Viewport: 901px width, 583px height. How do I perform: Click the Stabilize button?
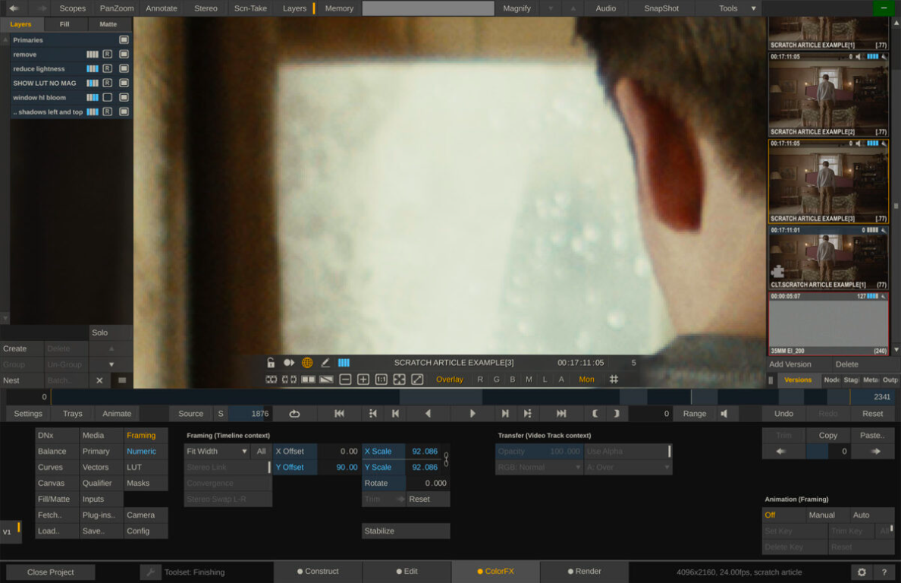(406, 531)
